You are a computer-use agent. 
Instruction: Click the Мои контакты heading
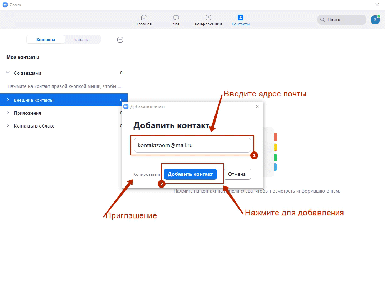pos(23,58)
